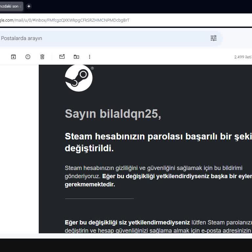This screenshot has height=252, width=252.
Task: Open search filter options icon
Action: click(214, 38)
